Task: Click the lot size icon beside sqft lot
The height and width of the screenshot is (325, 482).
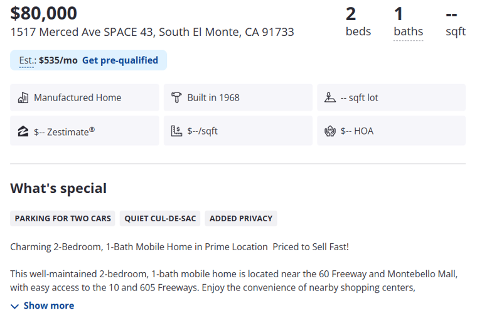Action: point(330,97)
